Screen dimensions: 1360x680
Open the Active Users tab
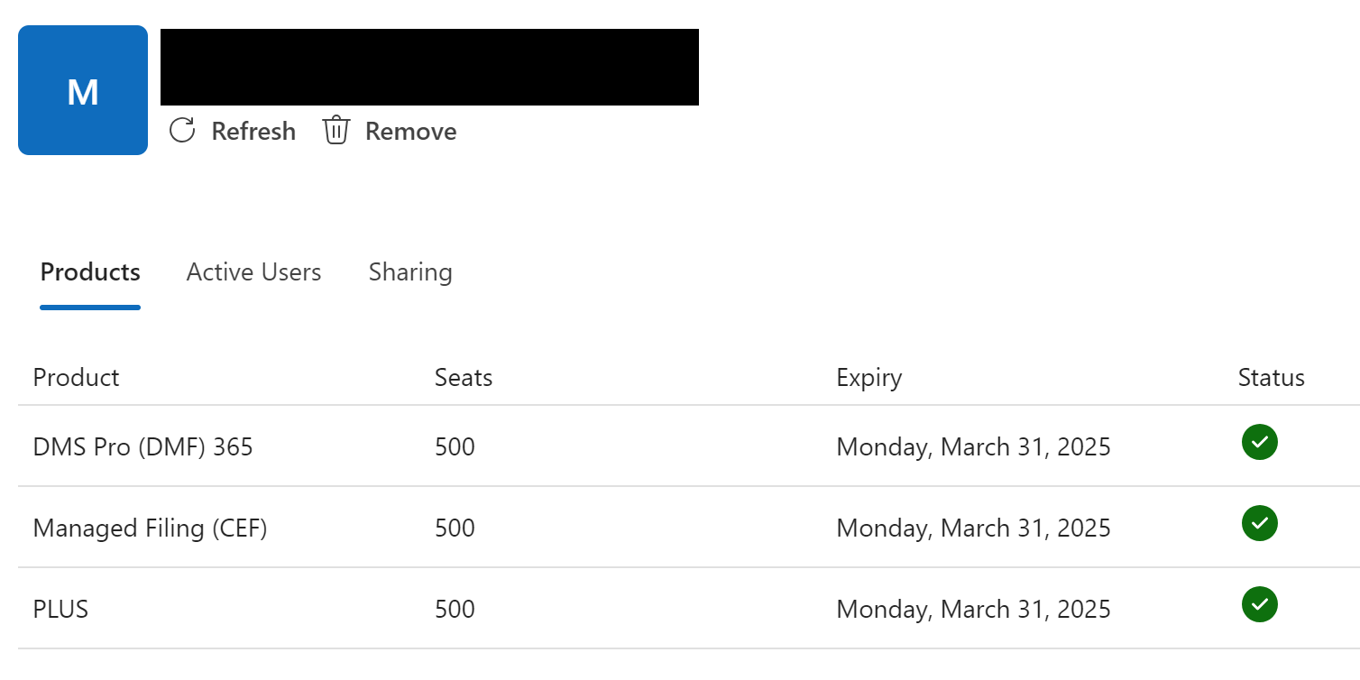tap(253, 272)
